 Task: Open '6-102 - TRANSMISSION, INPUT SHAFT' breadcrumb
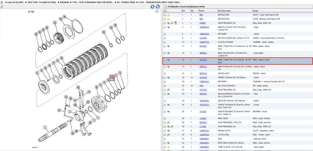pyautogui.click(x=160, y=2)
